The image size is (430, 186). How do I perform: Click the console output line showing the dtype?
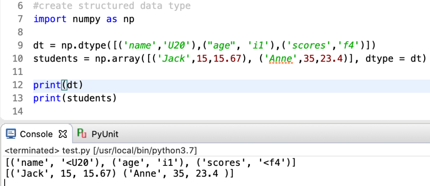151,162
